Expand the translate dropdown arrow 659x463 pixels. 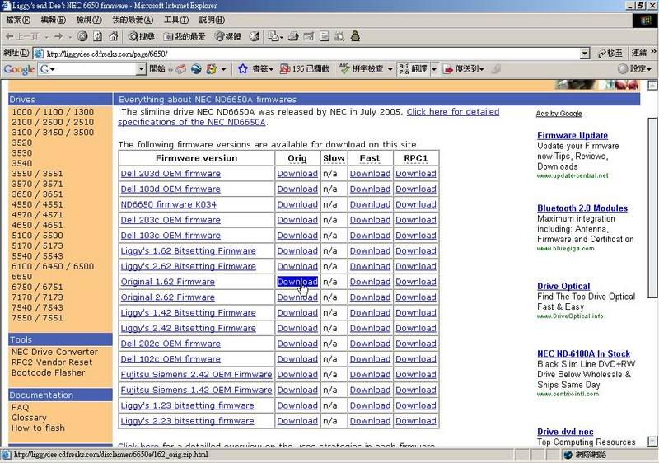[x=434, y=69]
